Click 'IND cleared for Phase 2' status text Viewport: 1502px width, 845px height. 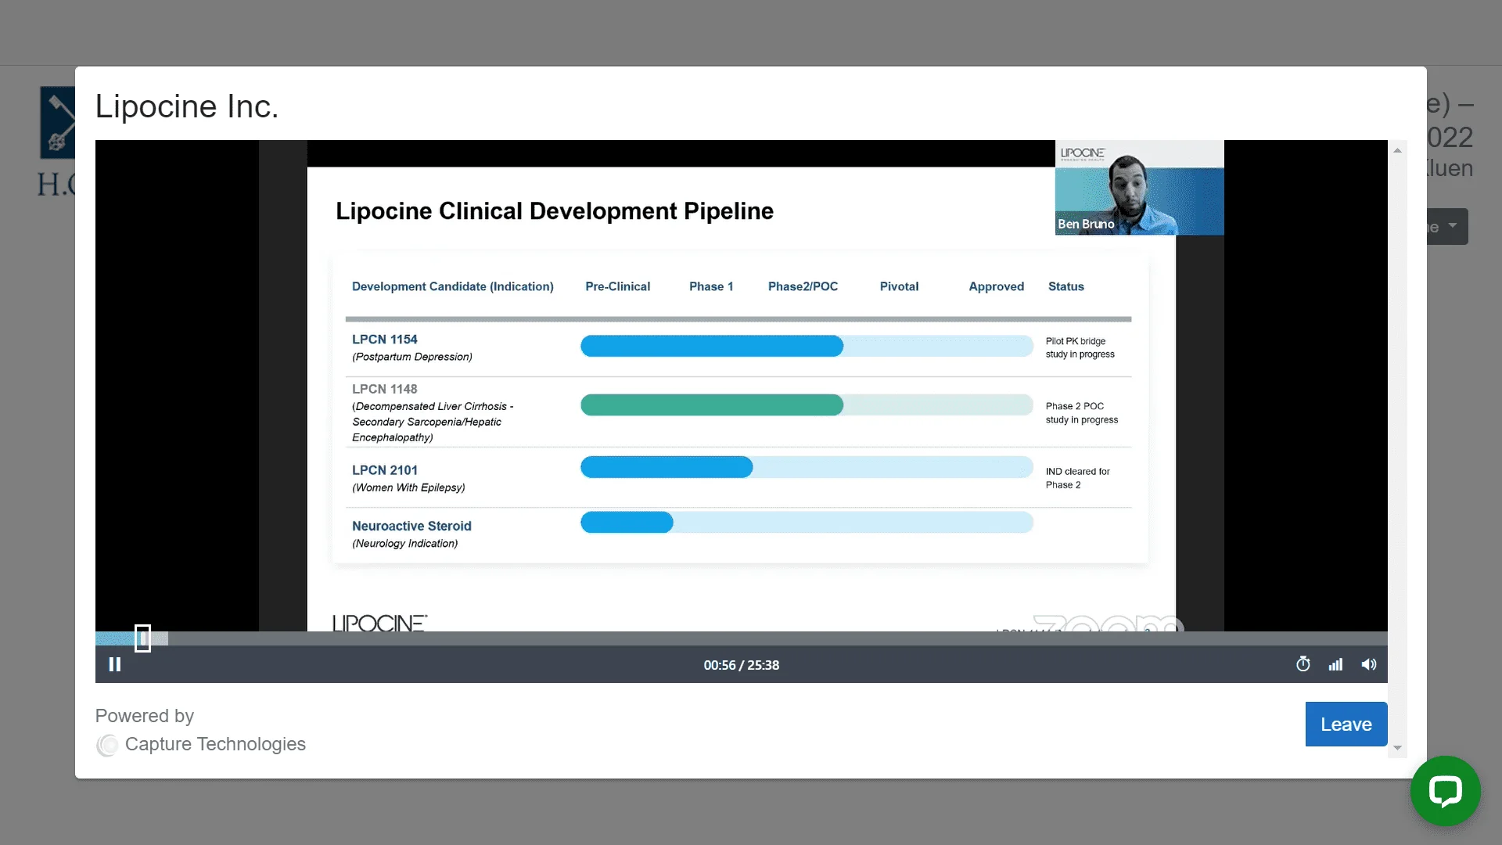click(1078, 478)
